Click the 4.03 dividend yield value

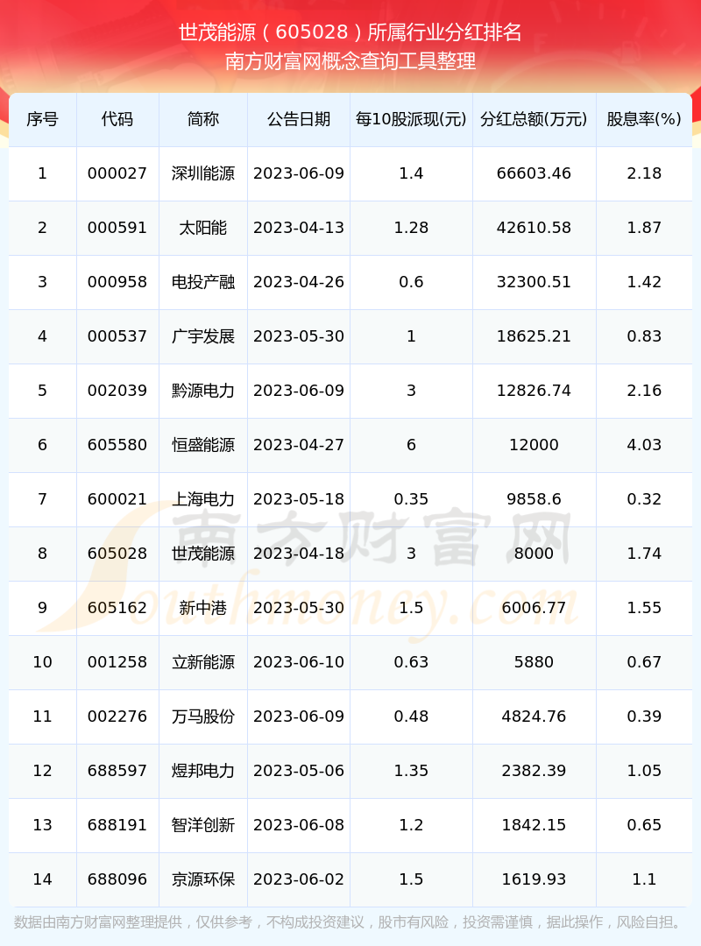coord(644,445)
